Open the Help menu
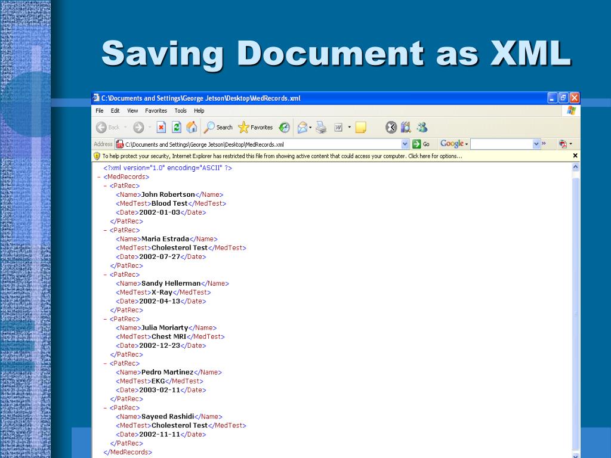This screenshot has height=458, width=611. [199, 110]
